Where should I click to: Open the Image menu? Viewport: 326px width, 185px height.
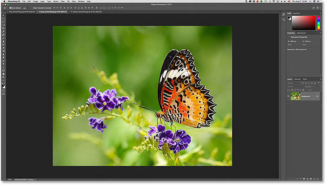[x=35, y=1]
